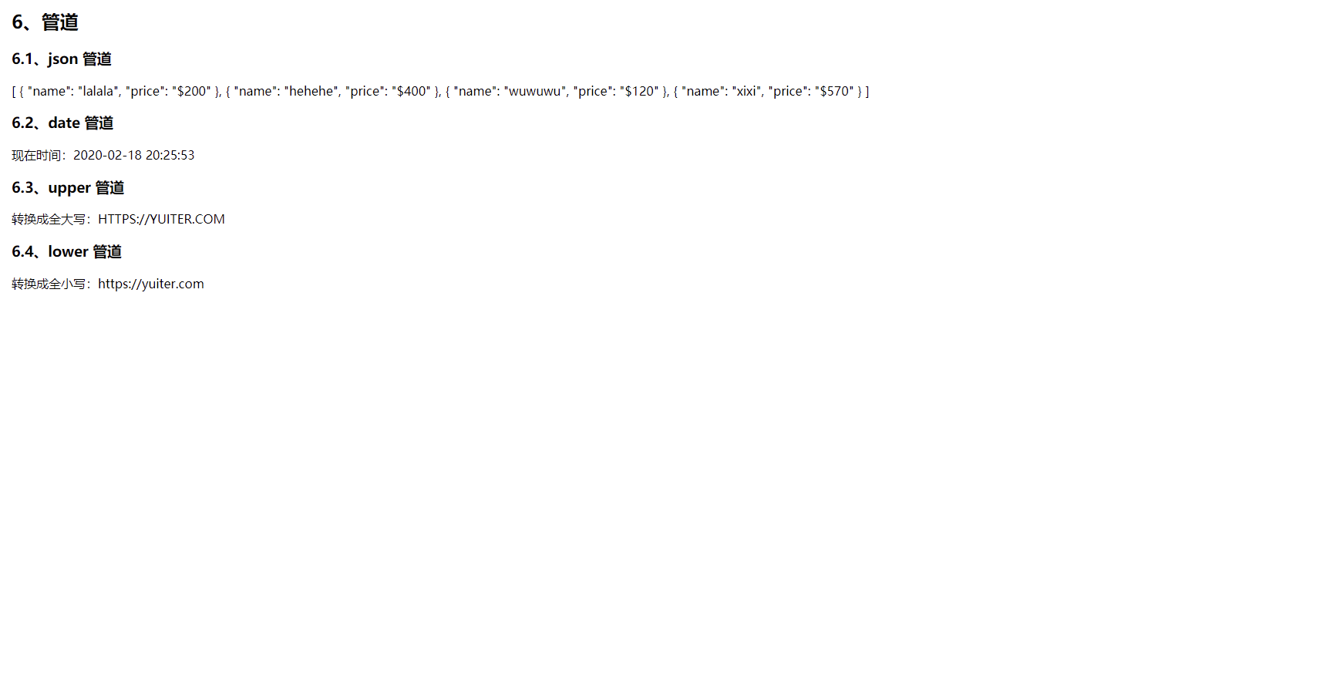The height and width of the screenshot is (683, 1343).
Task: Click the "$400" price value
Action: coord(411,91)
